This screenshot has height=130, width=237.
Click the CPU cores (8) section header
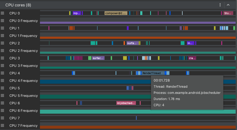(18, 5)
